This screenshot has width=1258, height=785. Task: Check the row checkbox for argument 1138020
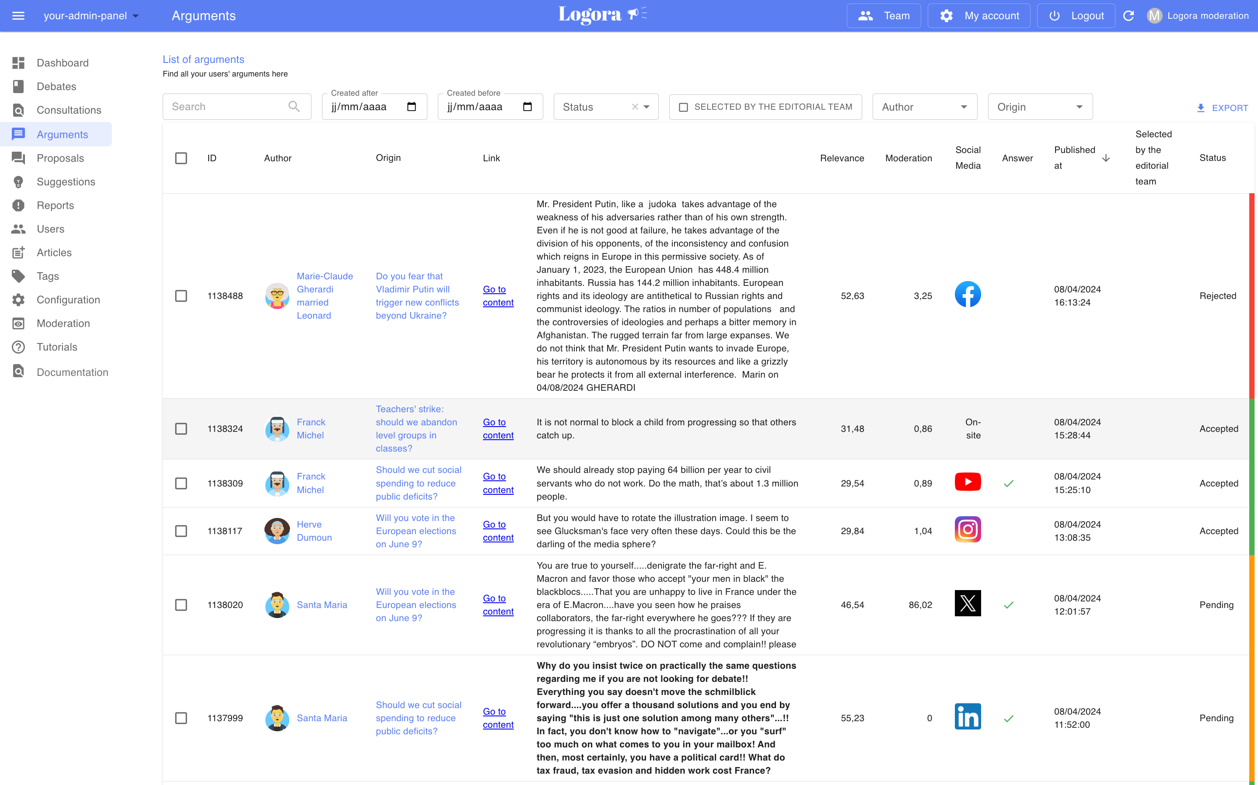(181, 604)
